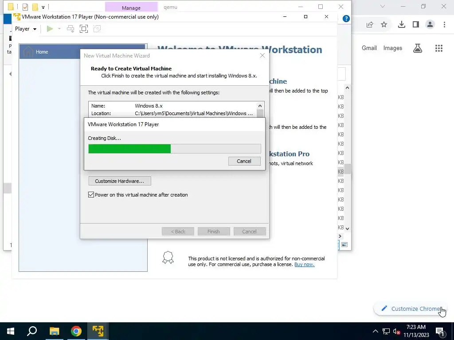The height and width of the screenshot is (340, 454).
Task: Click the wizard's bottom Cancel button
Action: [249, 231]
